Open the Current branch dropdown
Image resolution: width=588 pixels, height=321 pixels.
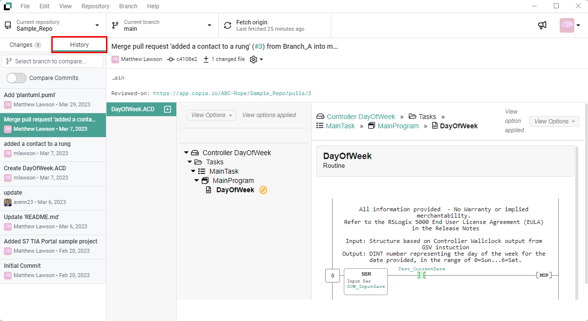point(162,25)
